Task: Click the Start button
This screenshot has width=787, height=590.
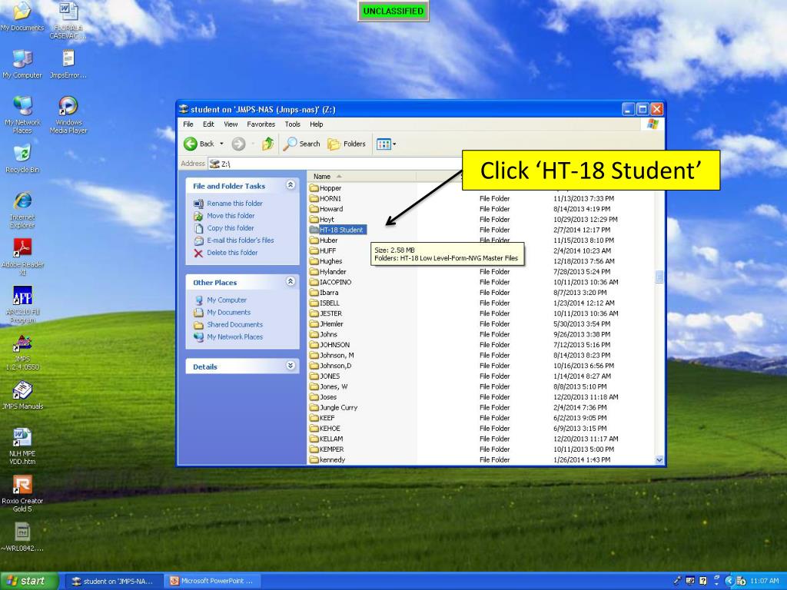Action: (29, 581)
